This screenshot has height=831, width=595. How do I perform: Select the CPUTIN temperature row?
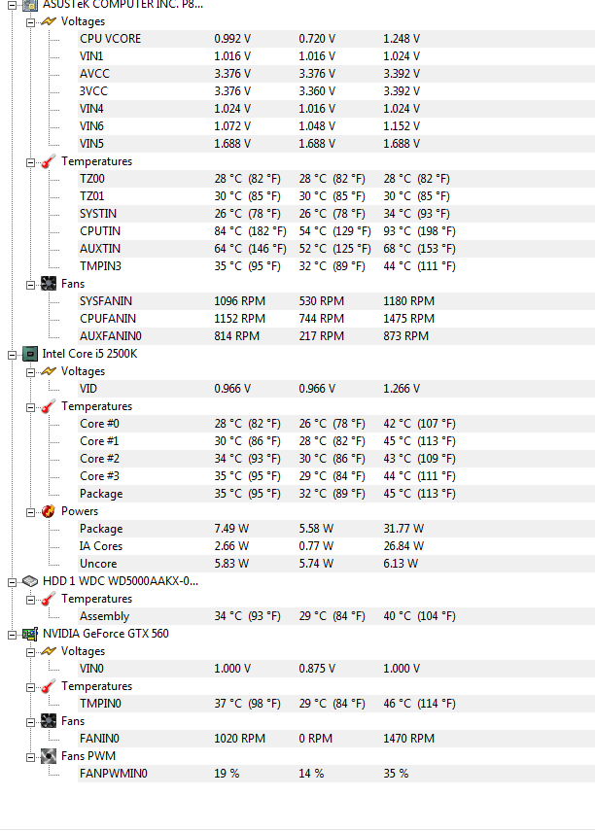pyautogui.click(x=336, y=231)
